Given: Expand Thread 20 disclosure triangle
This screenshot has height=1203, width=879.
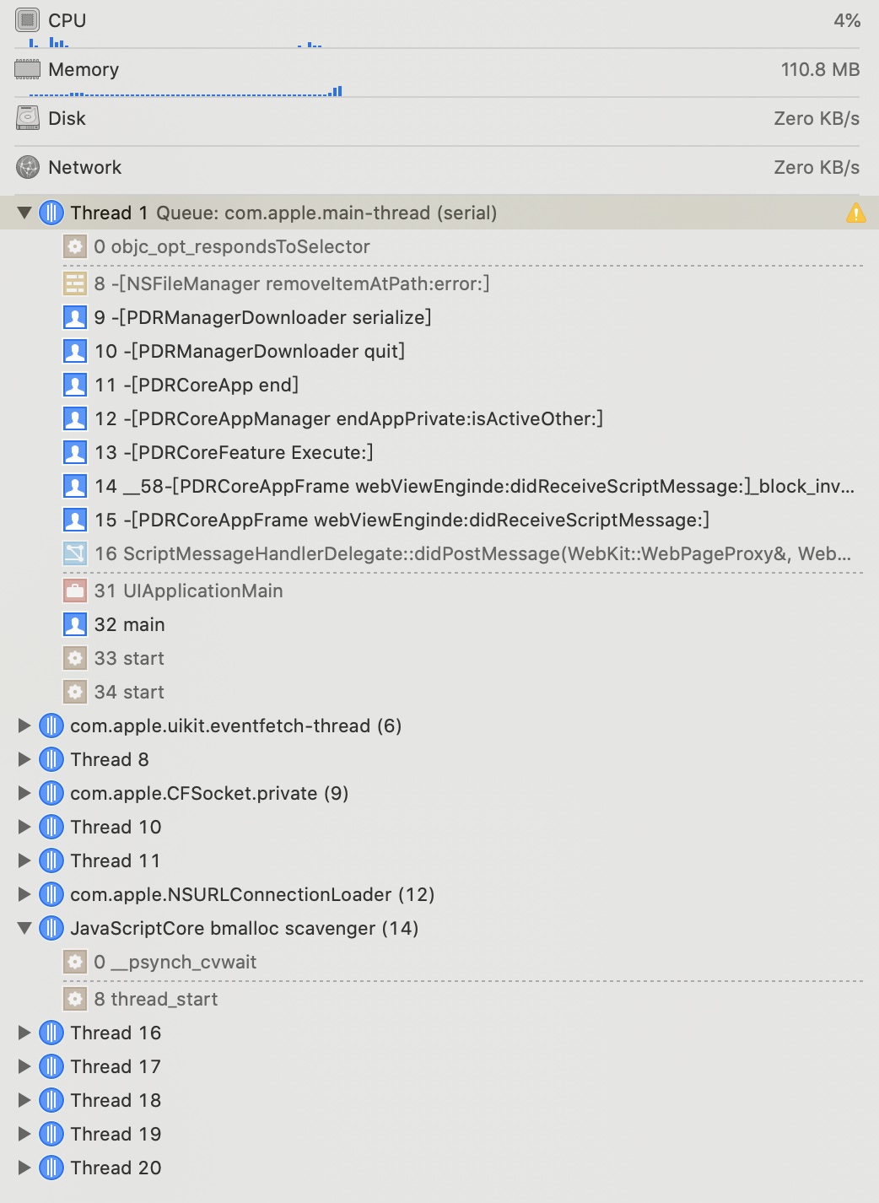Looking at the screenshot, I should point(24,1168).
